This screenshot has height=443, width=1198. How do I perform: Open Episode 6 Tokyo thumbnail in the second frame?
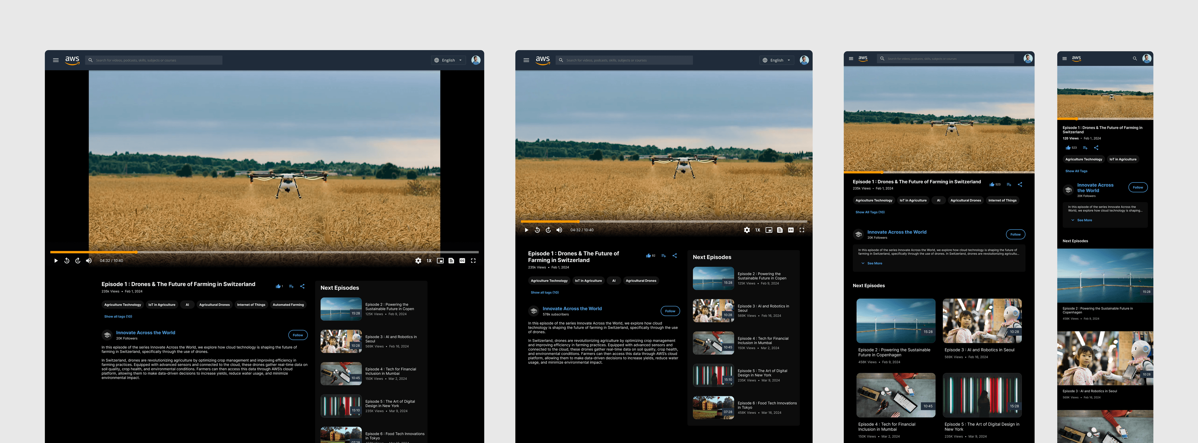point(713,408)
